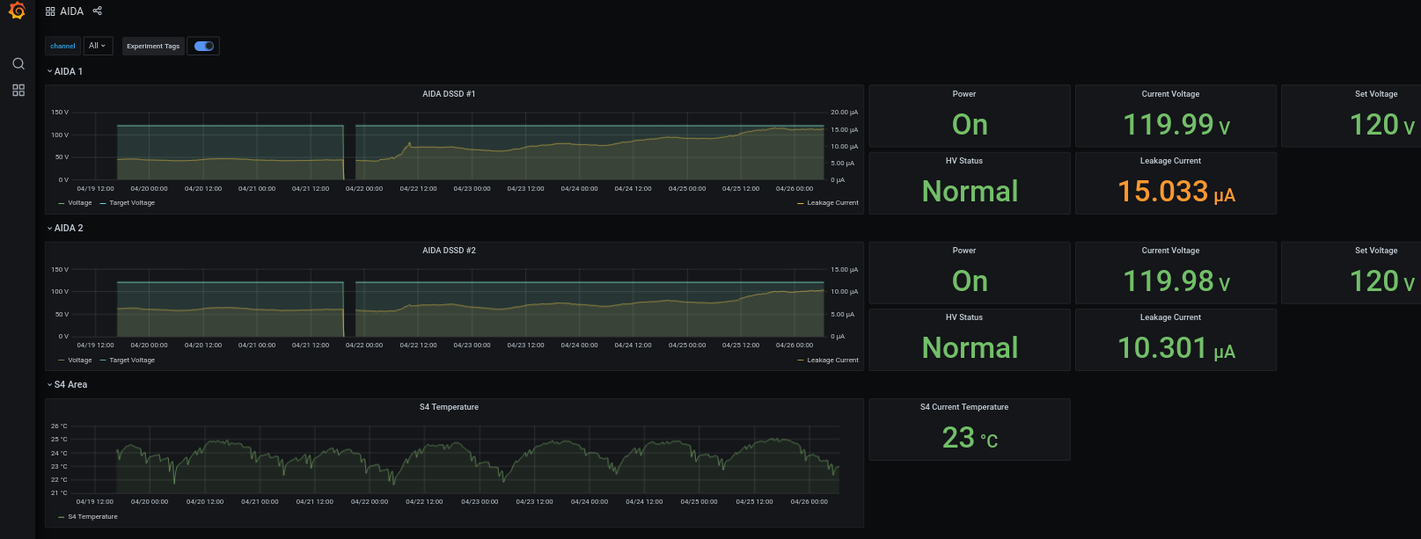The height and width of the screenshot is (539, 1421).
Task: Click the channel variable label
Action: [x=62, y=46]
